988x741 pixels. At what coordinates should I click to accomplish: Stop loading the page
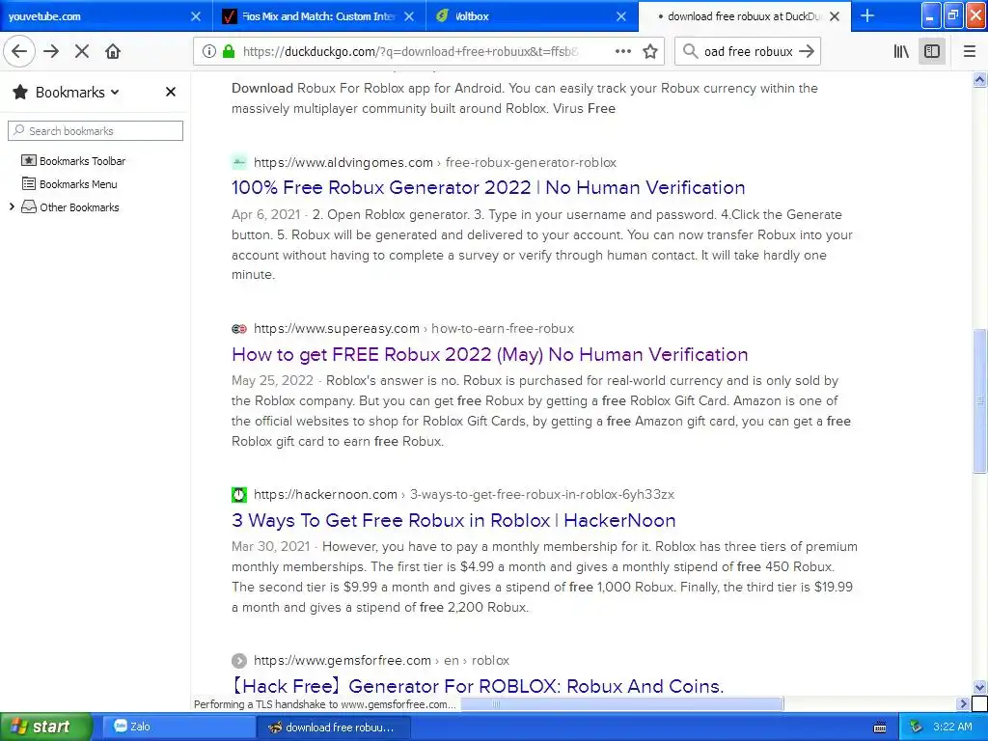tap(82, 52)
